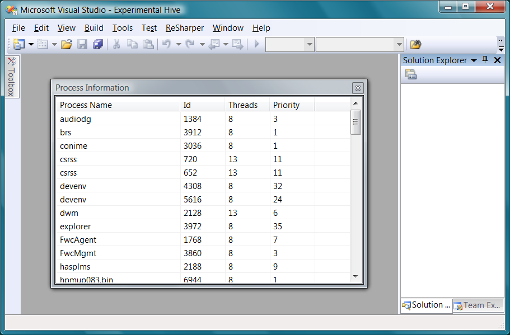Click the Redo arrow icon

tap(190, 44)
